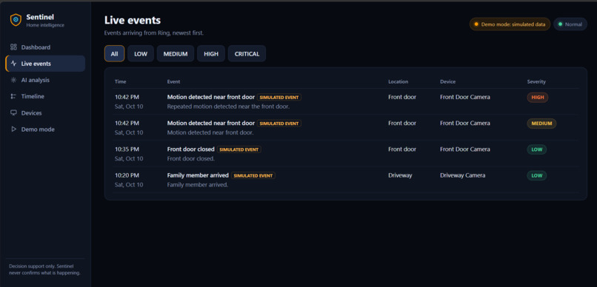Click 'Events arriving from Ring, newest first.' subtitle
The height and width of the screenshot is (287, 597).
pyautogui.click(x=154, y=33)
